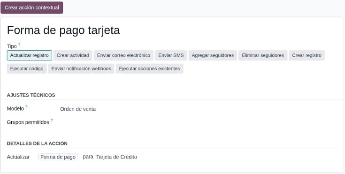The width and height of the screenshot is (345, 174).
Task: Click Crear acción contextual button
Action: 32,8
